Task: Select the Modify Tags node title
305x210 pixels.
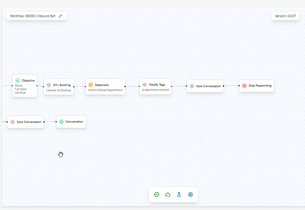Action: [x=157, y=84]
